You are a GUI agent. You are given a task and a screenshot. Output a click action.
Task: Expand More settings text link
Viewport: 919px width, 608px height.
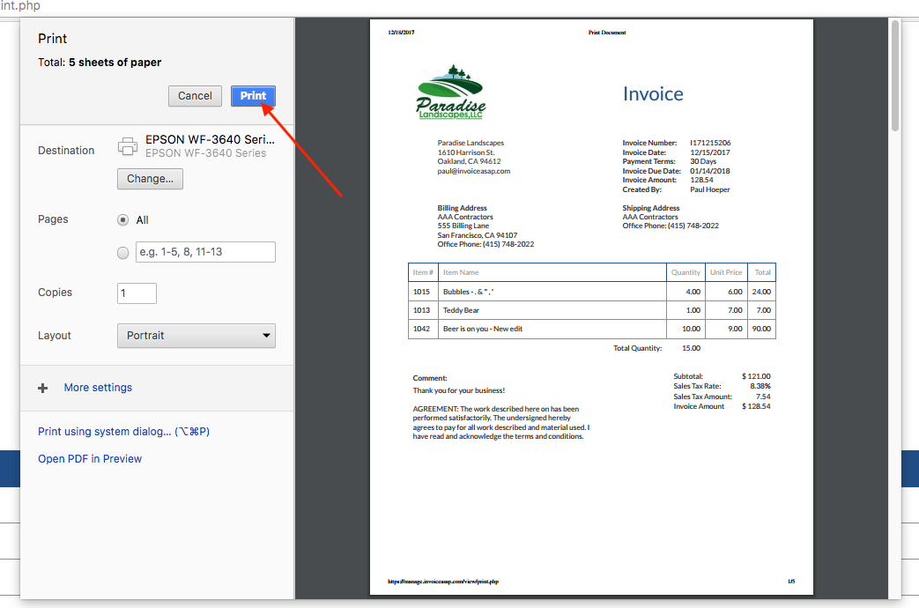click(98, 388)
